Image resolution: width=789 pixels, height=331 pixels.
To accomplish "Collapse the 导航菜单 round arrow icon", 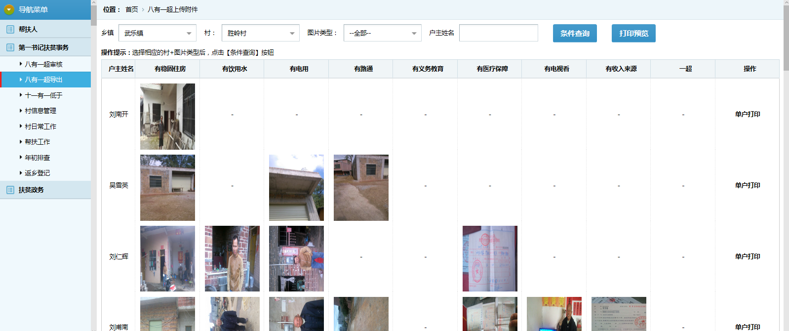I will (9, 9).
